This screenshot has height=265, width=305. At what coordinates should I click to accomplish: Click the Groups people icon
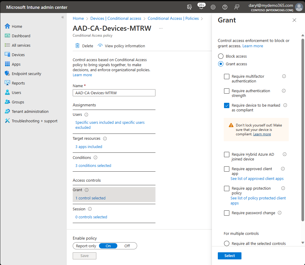click(x=7, y=102)
